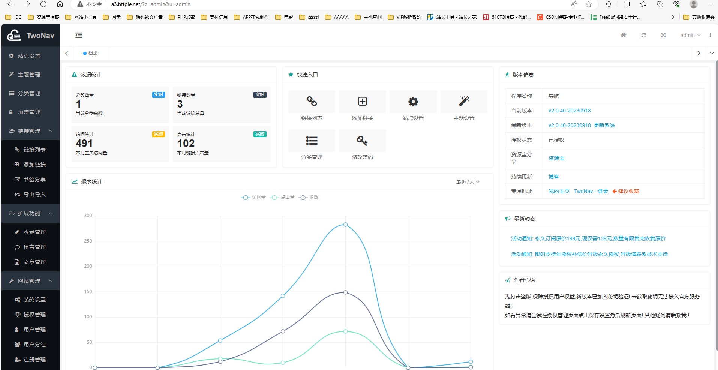Screen dimensions: 718x370
Task: Click the 更新系统 link
Action: coord(604,125)
